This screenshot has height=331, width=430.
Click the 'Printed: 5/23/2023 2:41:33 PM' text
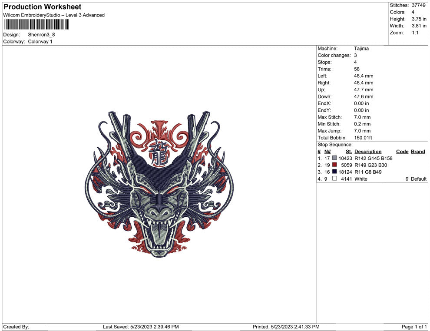click(286, 327)
